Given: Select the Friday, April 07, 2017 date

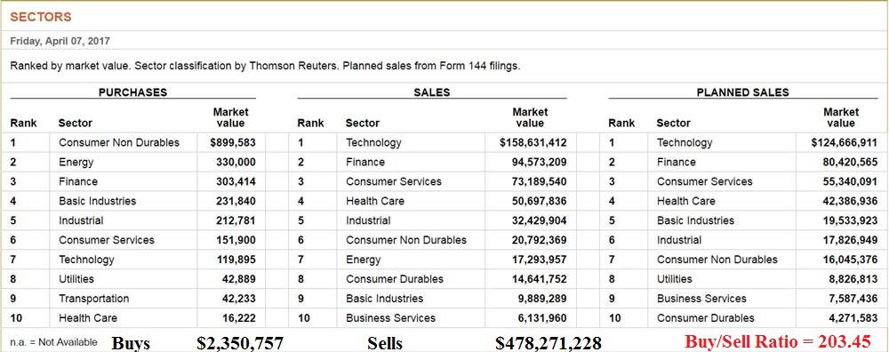Looking at the screenshot, I should point(60,42).
